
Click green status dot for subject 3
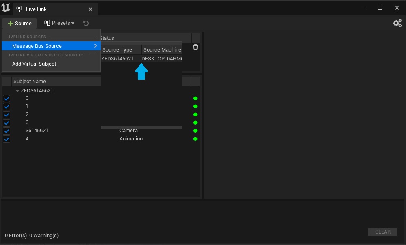pos(195,122)
